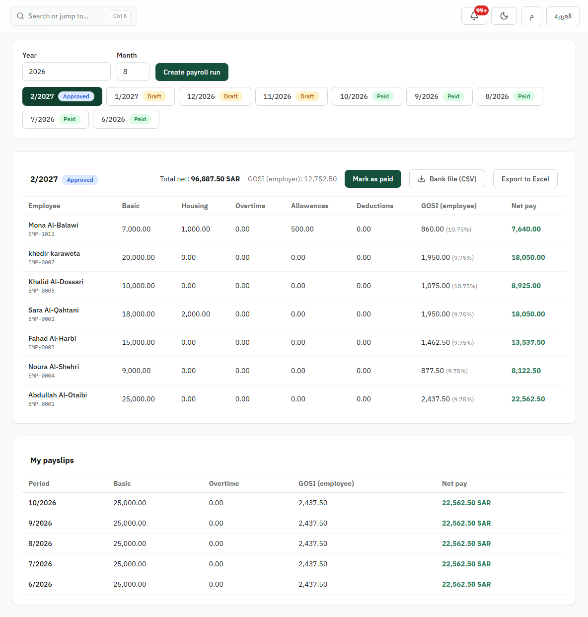The width and height of the screenshot is (588, 617).
Task: Click the search magnifier icon
Action: [x=20, y=16]
